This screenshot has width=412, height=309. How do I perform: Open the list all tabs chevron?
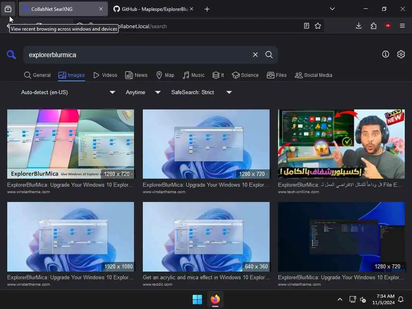[332, 9]
